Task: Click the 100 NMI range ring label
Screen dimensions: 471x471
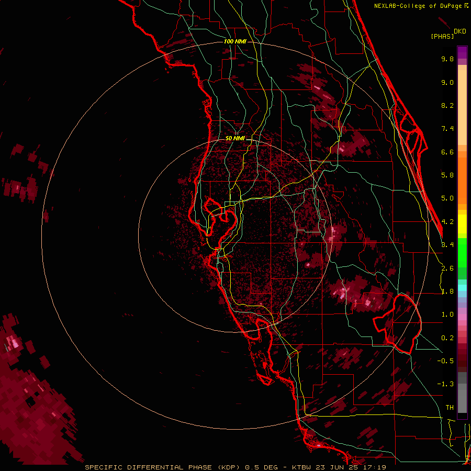Action: [235, 41]
